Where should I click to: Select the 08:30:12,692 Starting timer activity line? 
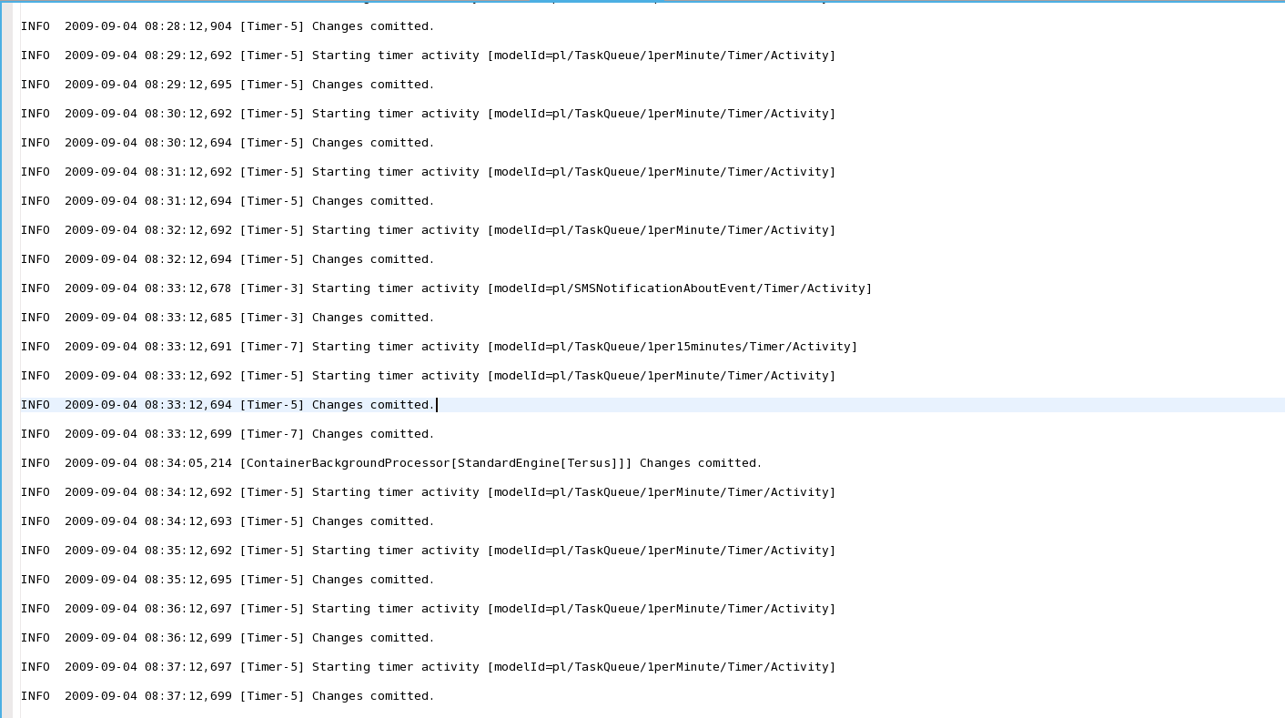click(428, 114)
